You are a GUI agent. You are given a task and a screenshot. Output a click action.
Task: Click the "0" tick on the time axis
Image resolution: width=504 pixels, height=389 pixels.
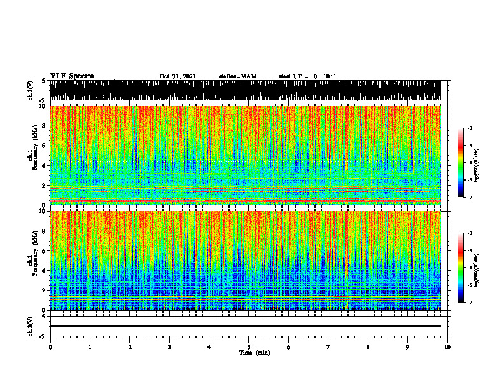pyautogui.click(x=50, y=347)
